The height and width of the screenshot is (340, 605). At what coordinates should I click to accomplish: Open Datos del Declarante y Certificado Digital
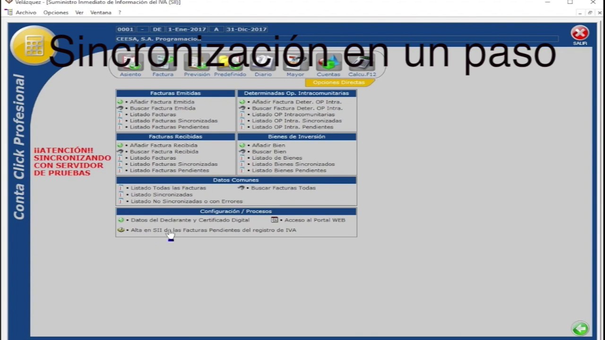pos(190,220)
